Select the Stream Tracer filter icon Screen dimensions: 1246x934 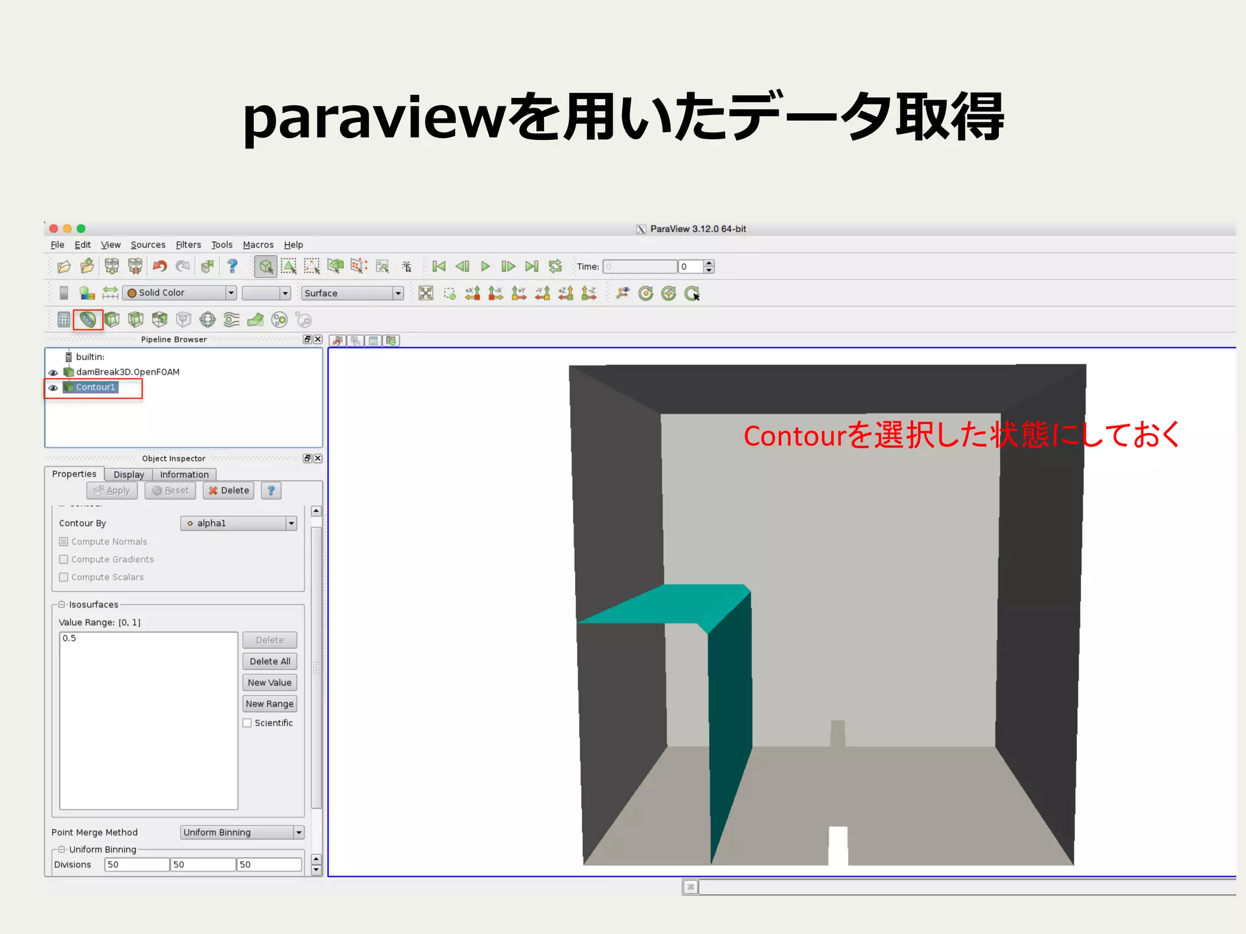click(x=231, y=319)
